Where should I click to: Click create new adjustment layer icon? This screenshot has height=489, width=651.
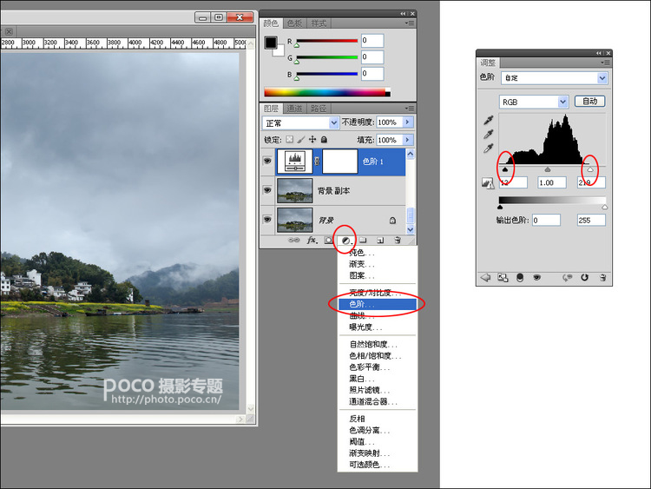coord(346,241)
